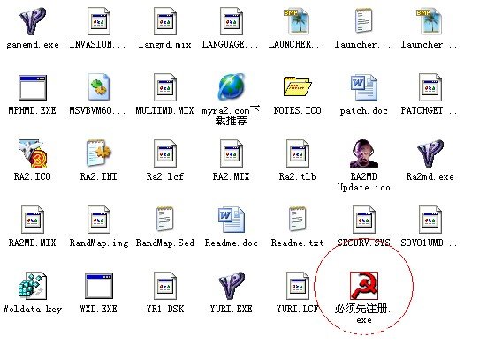The height and width of the screenshot is (351, 487).
Task: Select the Readme.doc Word document icon
Action: coord(232,220)
